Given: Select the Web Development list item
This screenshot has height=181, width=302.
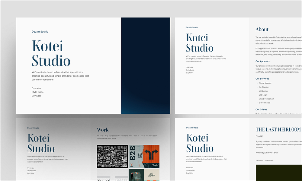Looking at the screenshot, I should (x=266, y=99).
